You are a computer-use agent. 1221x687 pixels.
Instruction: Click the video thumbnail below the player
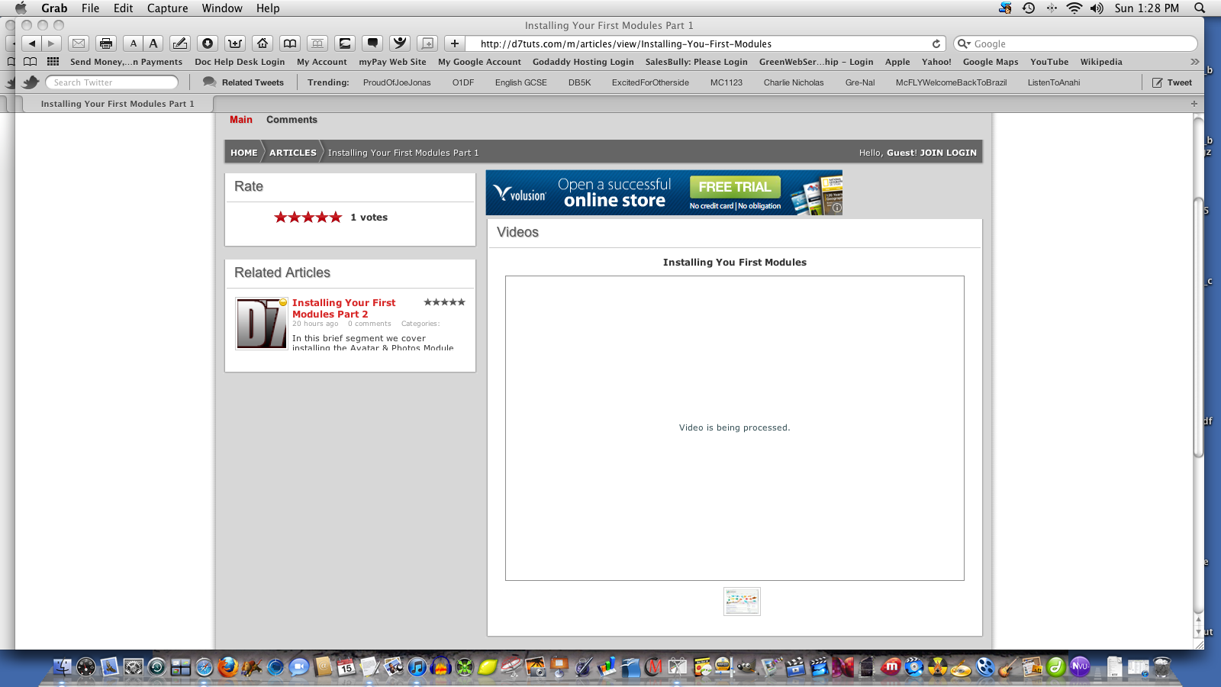coord(742,602)
